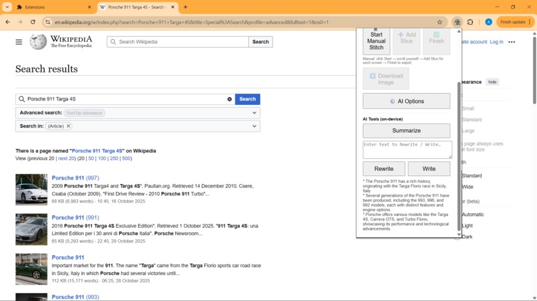Open the Porsche 911 (993) result
This screenshot has width=537, height=301.
[75, 297]
